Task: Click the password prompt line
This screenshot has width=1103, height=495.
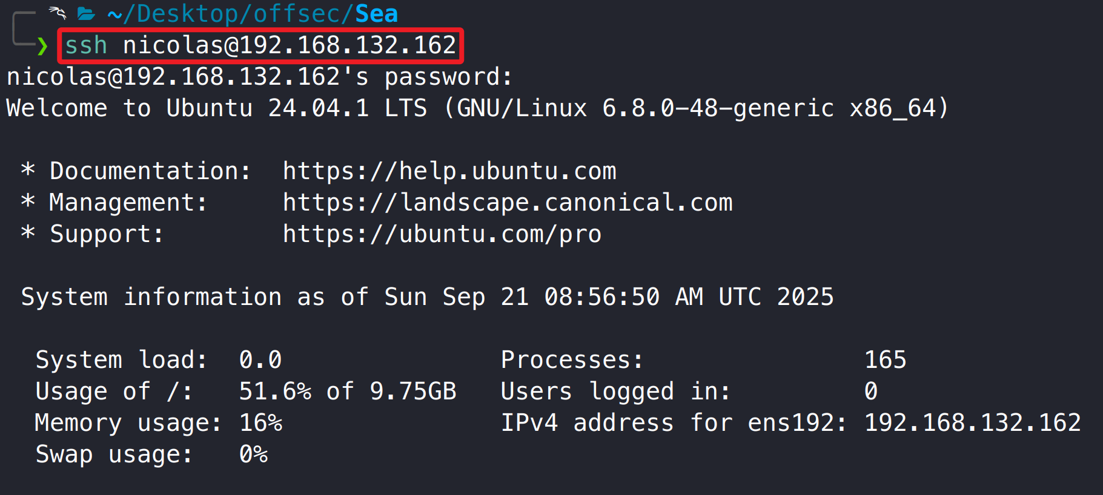Action: click(259, 77)
